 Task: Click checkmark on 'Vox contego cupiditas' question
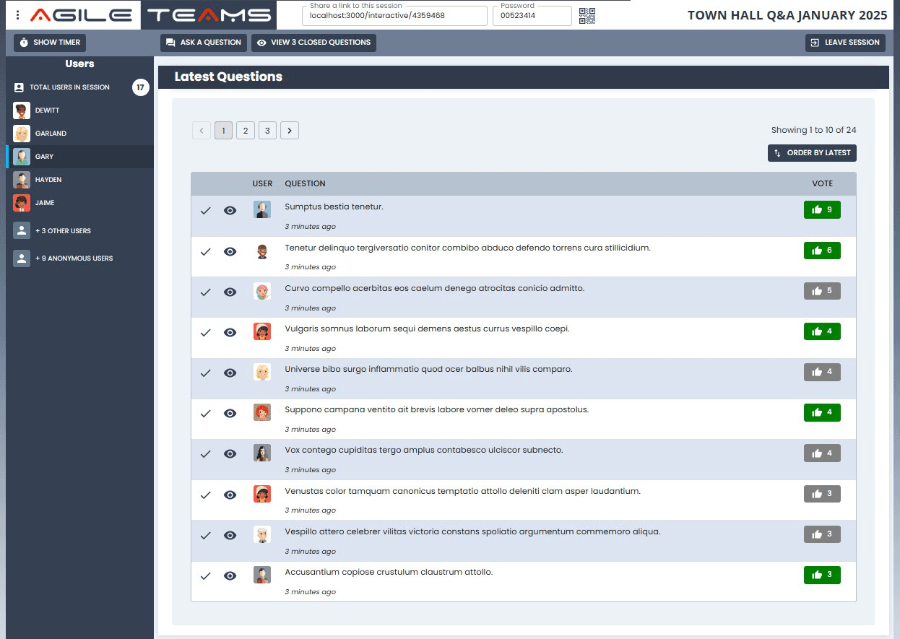point(206,453)
